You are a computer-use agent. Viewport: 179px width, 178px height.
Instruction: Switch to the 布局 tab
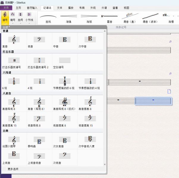pyautogui.click(x=82, y=8)
